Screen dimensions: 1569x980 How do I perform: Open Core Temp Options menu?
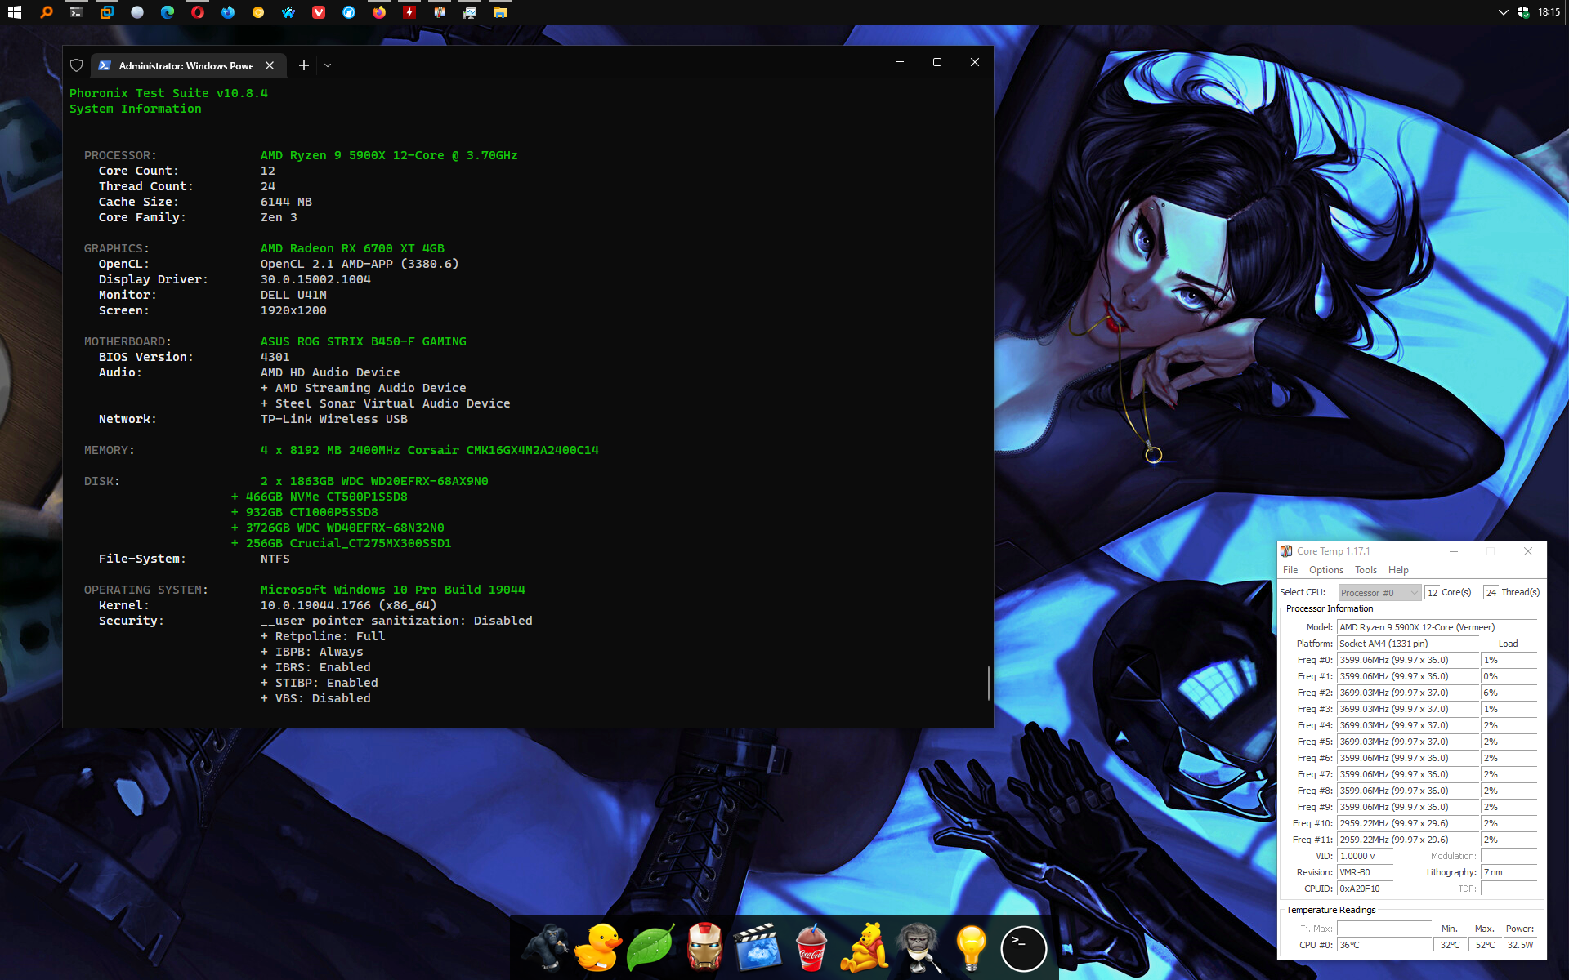click(1325, 570)
